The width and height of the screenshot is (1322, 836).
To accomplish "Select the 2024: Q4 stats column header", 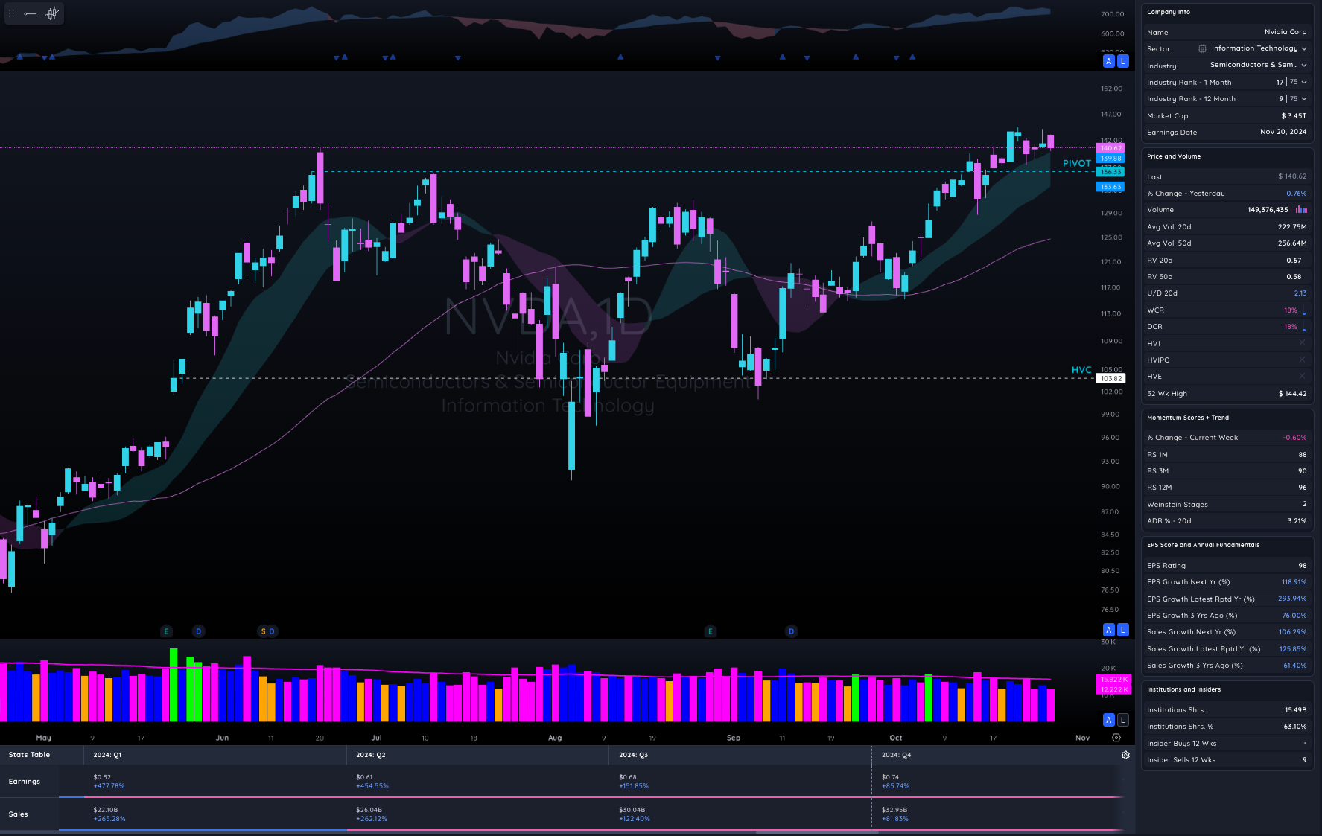I will pyautogui.click(x=896, y=755).
